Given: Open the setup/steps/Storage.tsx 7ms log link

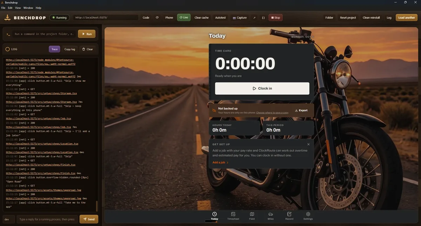Looking at the screenshot, I should 41,102.
